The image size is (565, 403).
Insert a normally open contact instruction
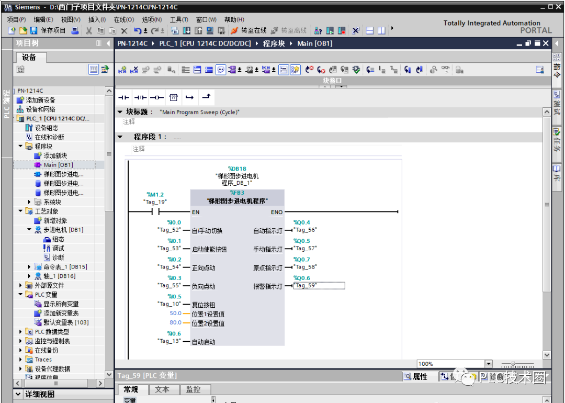point(123,97)
